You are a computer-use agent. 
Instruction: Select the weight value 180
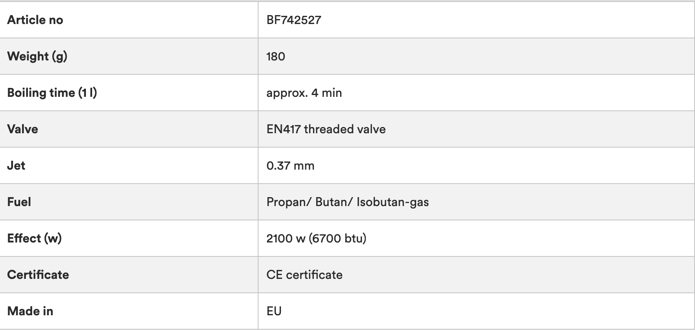[x=276, y=57]
